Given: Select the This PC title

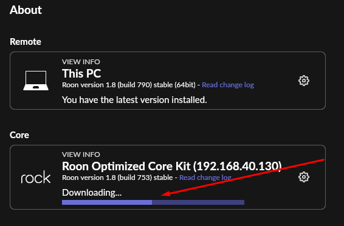Looking at the screenshot, I should [x=81, y=73].
